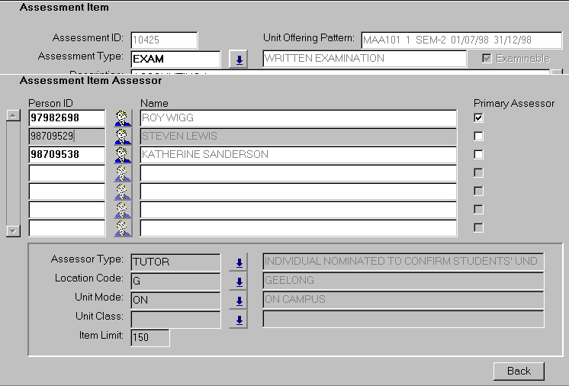Click person lookup icon beside KATHERINE SANDERSON

pyautogui.click(x=123, y=155)
